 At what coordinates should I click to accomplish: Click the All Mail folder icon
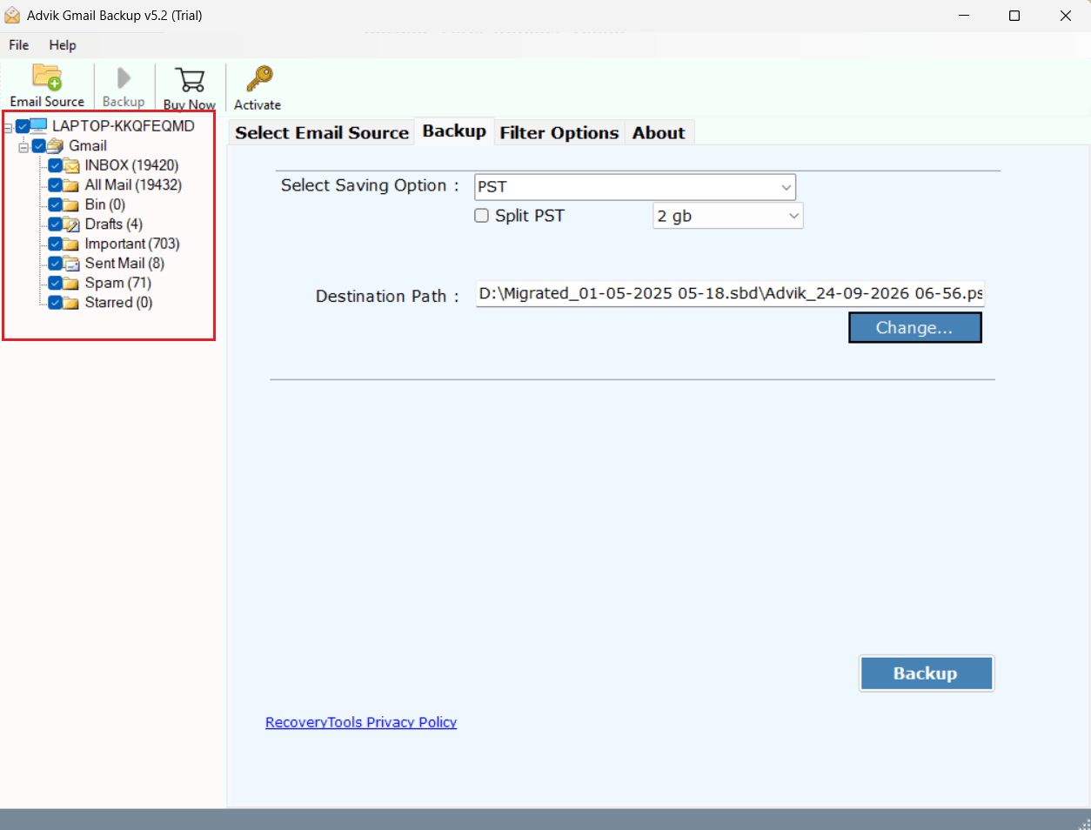(x=70, y=185)
